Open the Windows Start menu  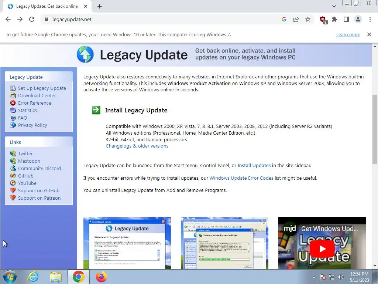[x=10, y=277]
